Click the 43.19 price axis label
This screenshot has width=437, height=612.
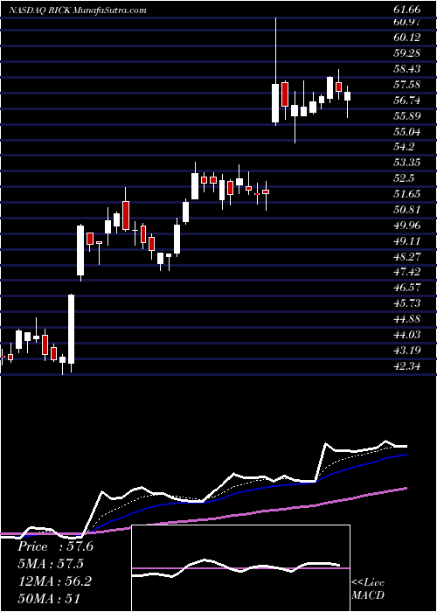[x=407, y=350]
